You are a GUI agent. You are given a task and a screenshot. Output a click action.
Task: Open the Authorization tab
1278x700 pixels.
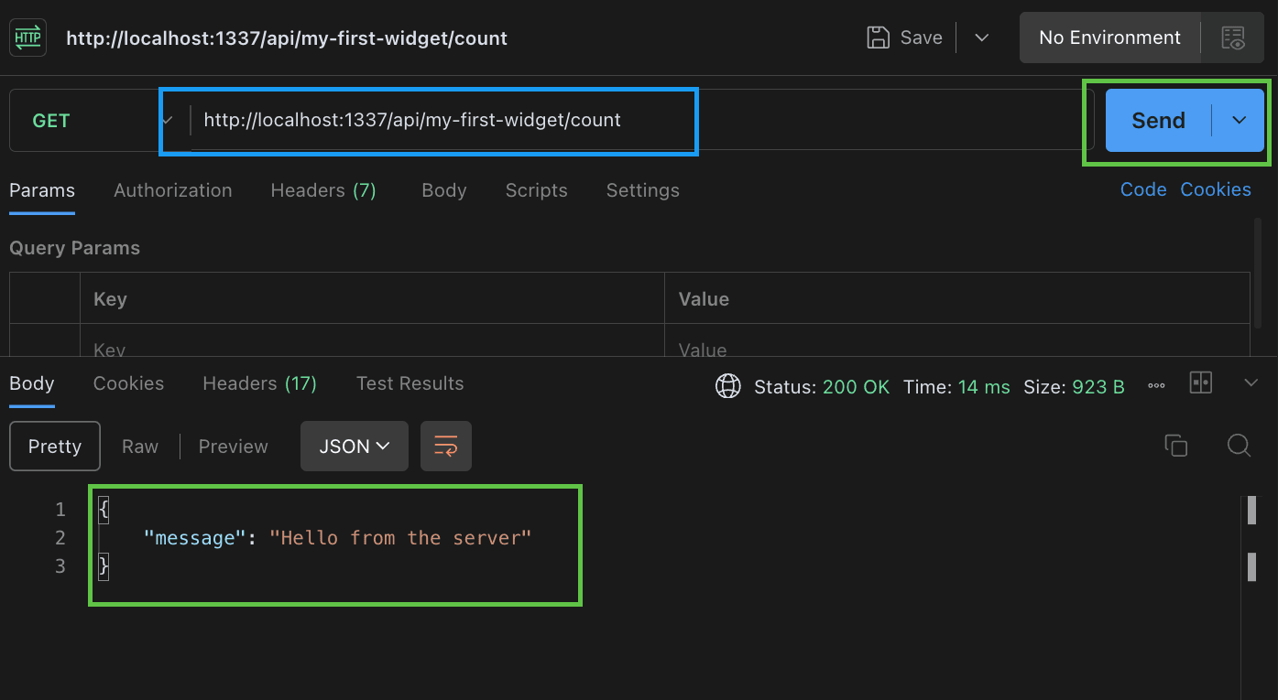[173, 190]
